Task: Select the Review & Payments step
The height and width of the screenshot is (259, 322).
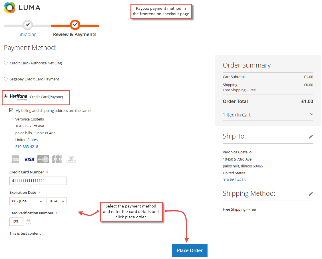Action: point(75,34)
